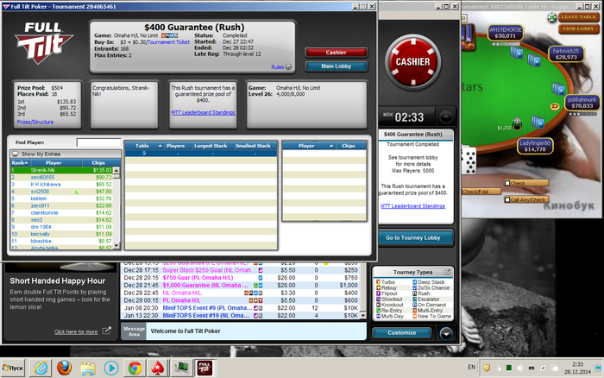Click the volume icon in system tray
604x378 pixels.
[x=520, y=368]
